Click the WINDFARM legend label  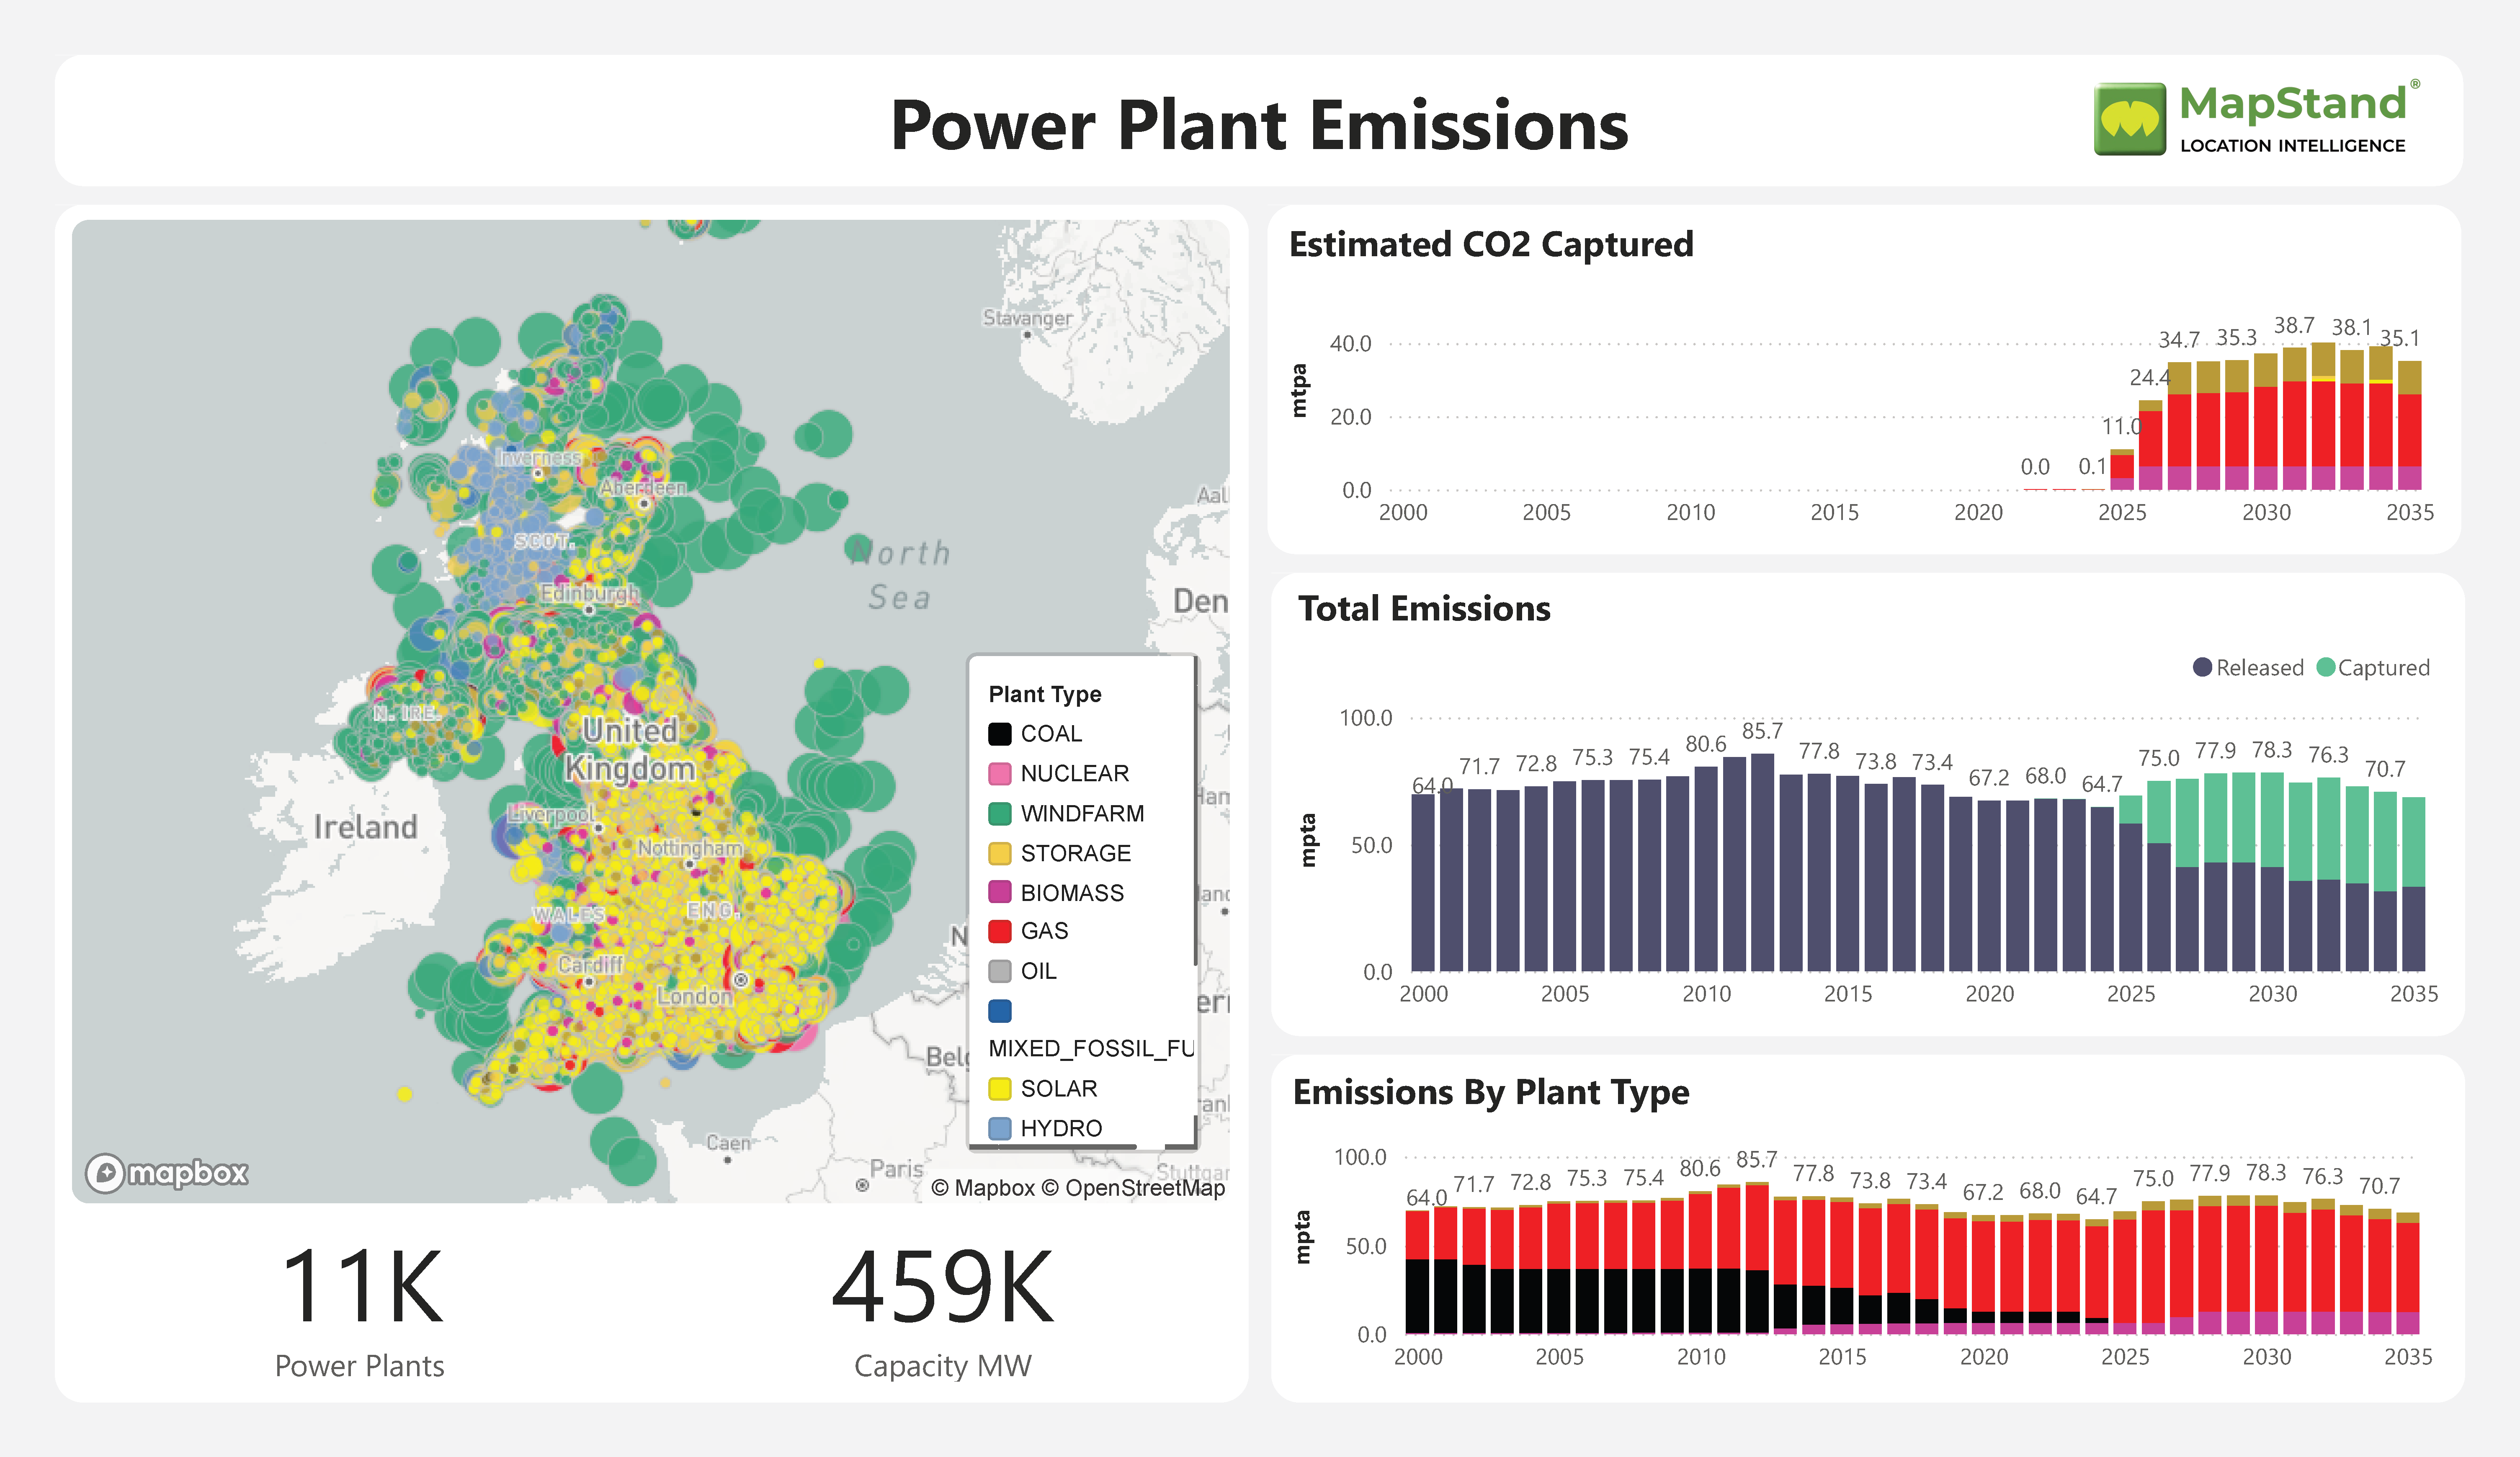click(1082, 814)
